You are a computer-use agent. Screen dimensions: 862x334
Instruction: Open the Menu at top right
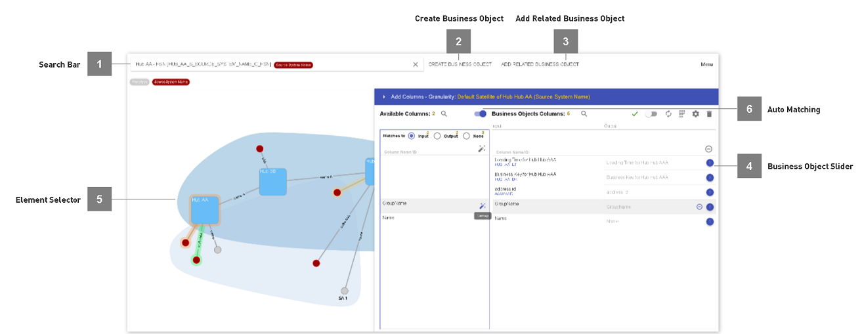click(706, 64)
